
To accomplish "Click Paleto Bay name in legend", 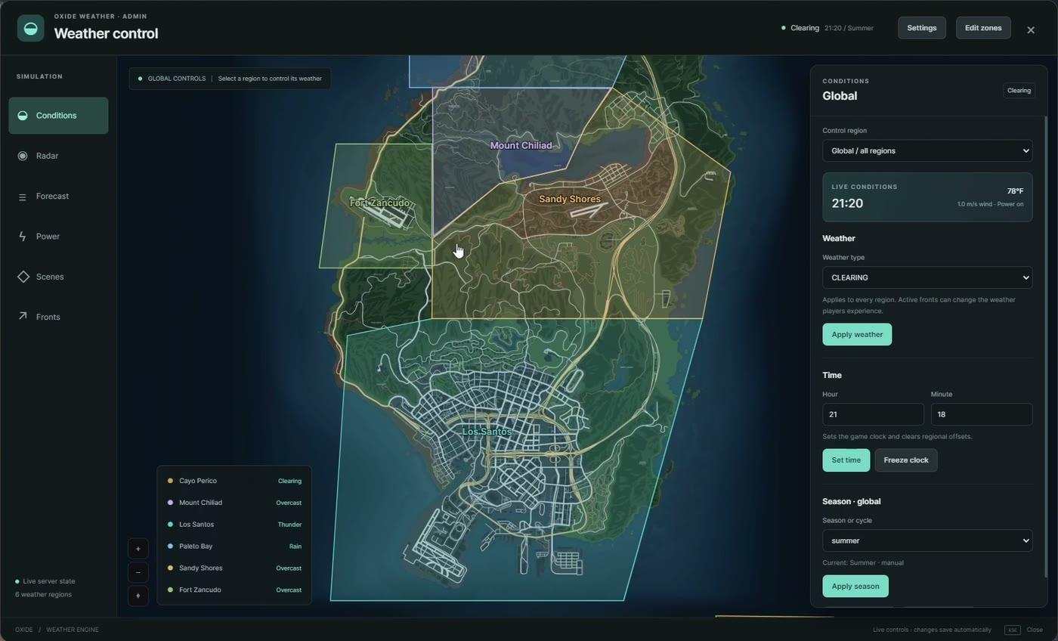I will pos(196,547).
